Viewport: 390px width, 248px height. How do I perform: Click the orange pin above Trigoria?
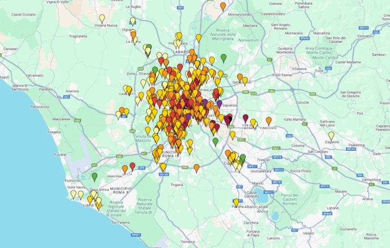tap(196, 167)
